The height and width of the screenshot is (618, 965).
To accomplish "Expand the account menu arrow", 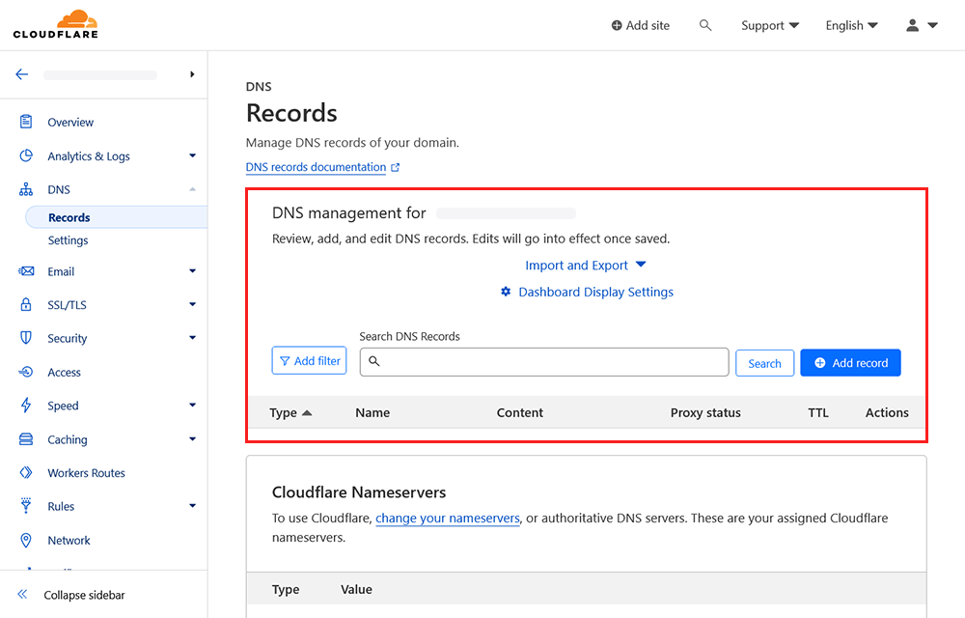I will [x=932, y=25].
